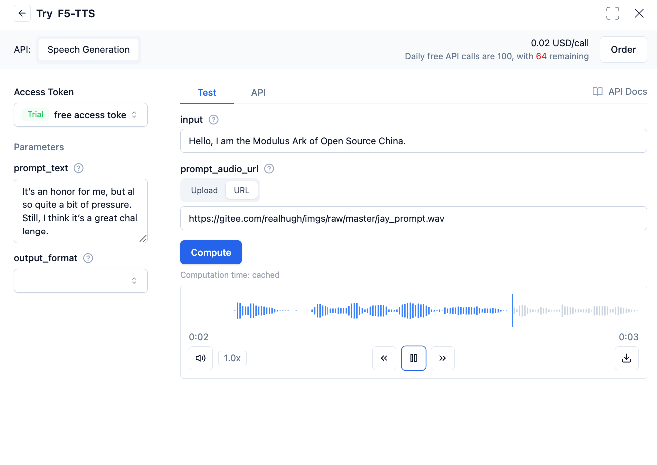This screenshot has height=465, width=657.
Task: Change the 1.0x playback speed
Action: 232,358
